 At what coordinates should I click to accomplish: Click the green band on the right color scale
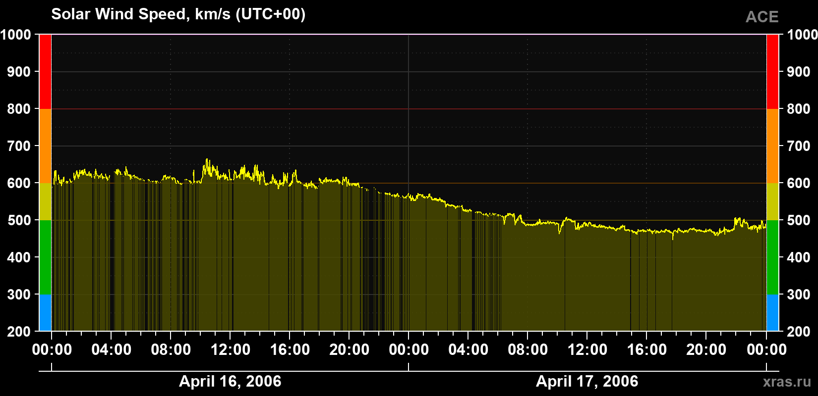point(772,257)
